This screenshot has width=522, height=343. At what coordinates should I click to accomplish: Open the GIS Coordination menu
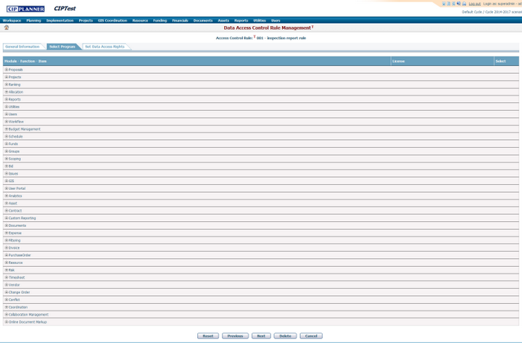coord(112,20)
